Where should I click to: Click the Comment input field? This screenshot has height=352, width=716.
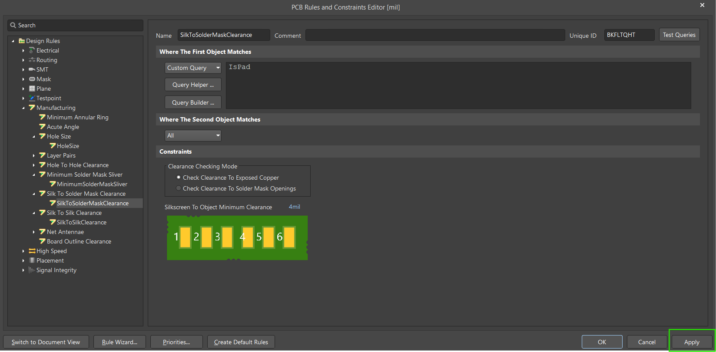pyautogui.click(x=435, y=35)
